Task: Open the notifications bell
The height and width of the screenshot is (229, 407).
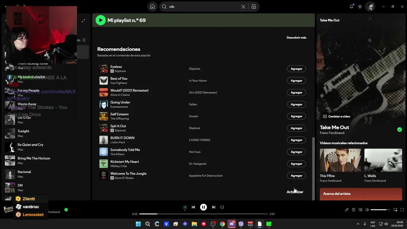Action: coord(351,7)
